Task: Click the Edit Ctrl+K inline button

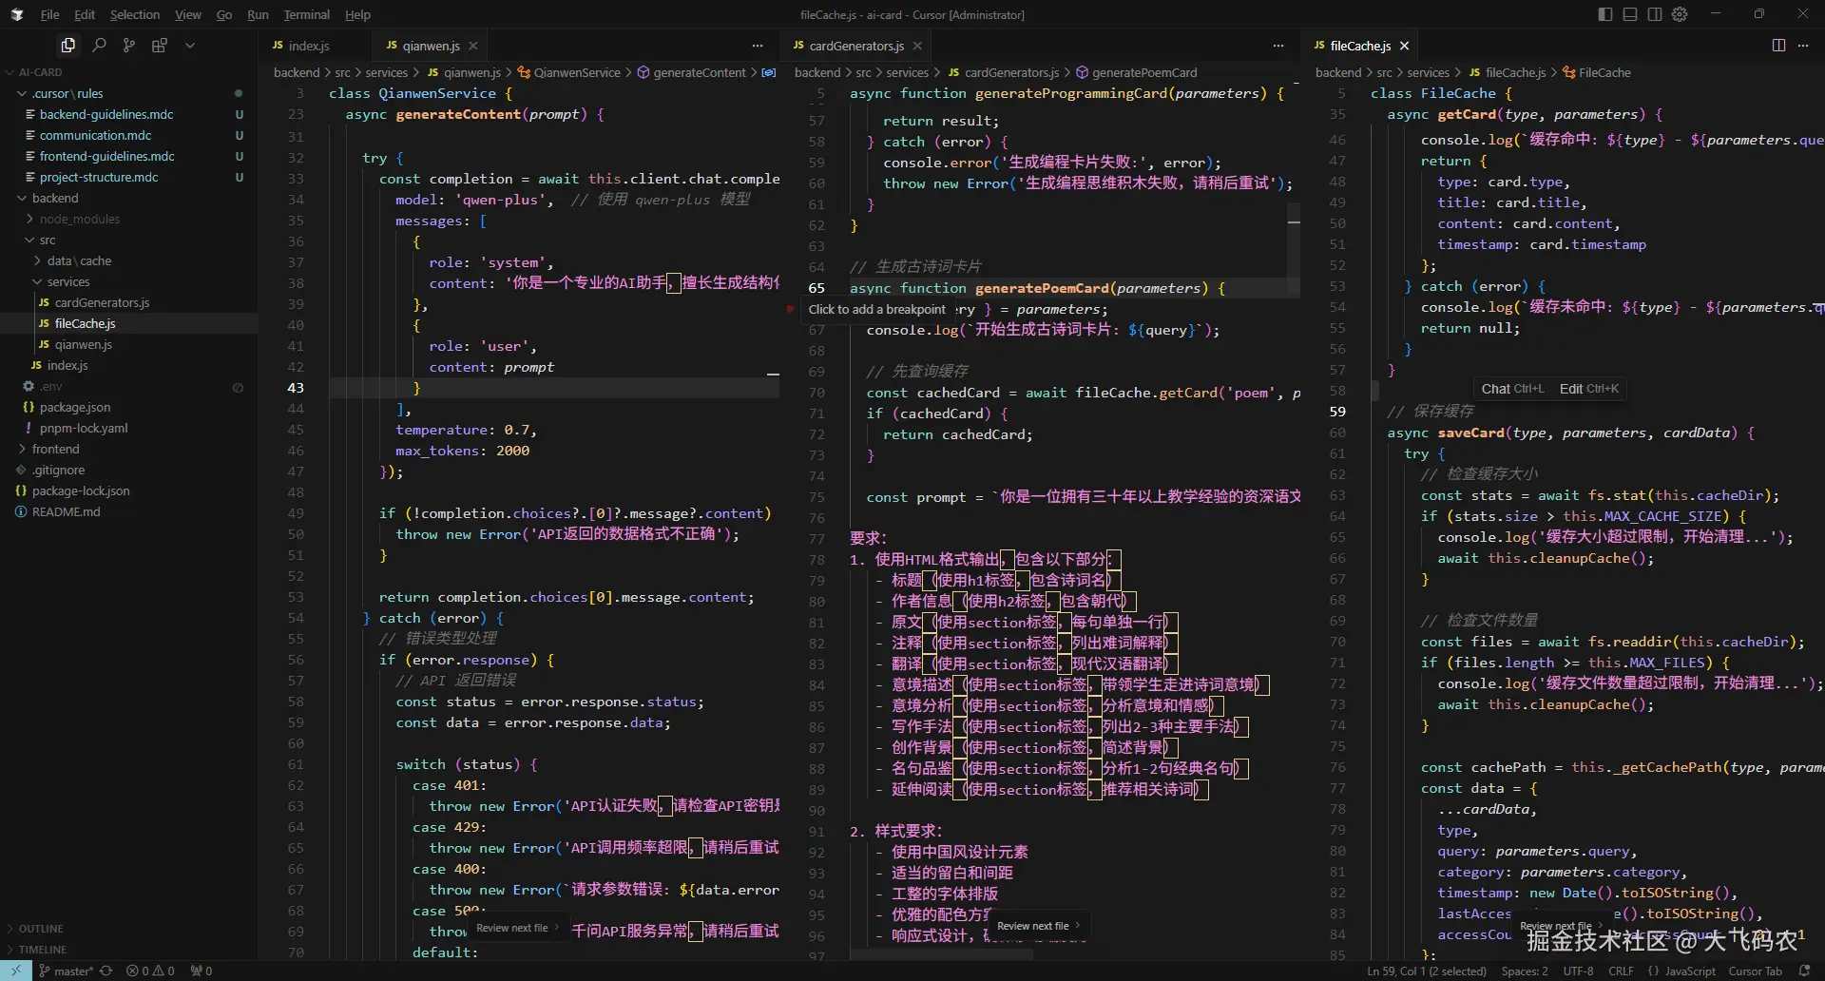Action: pos(1589,389)
